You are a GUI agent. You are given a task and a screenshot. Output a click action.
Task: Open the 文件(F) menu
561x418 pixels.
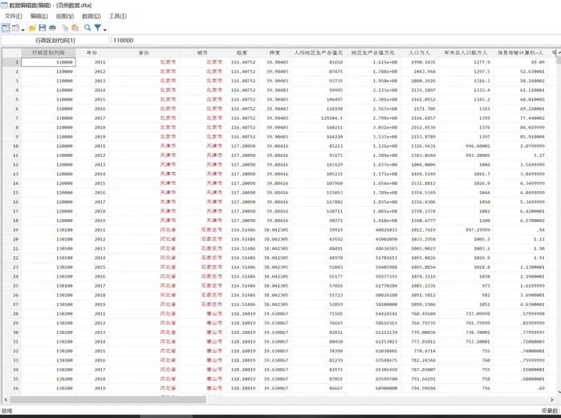pos(14,16)
